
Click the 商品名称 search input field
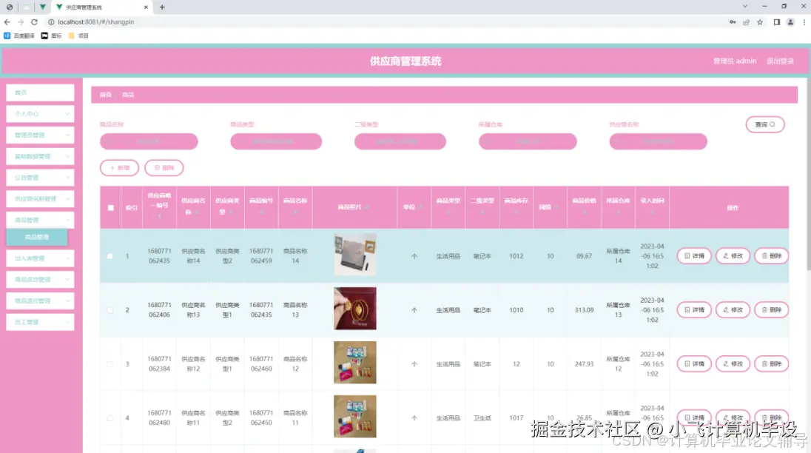point(148,141)
